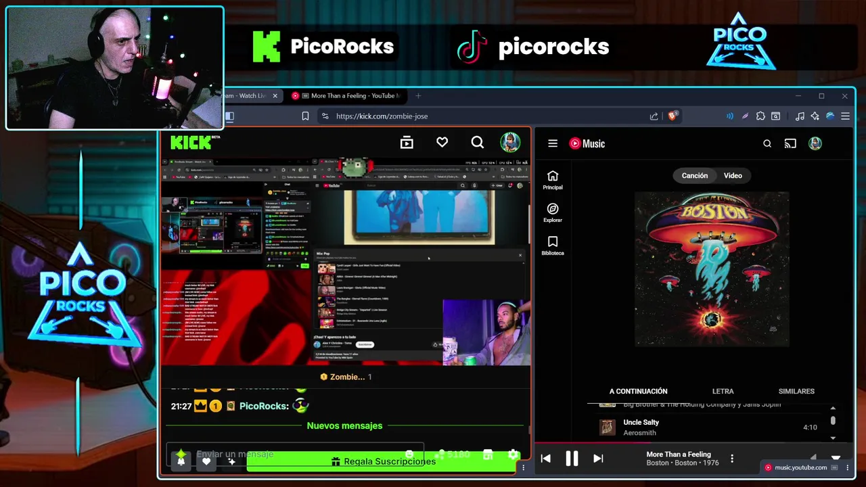Open Kick chat settings gear
The width and height of the screenshot is (866, 487).
click(514, 455)
